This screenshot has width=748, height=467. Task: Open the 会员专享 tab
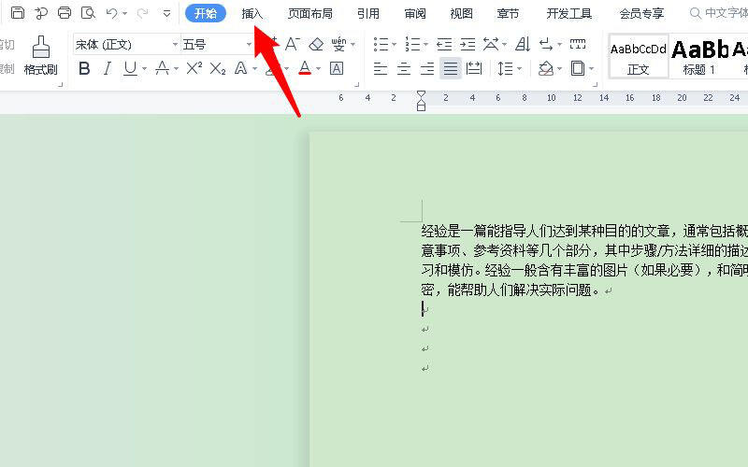tap(641, 13)
